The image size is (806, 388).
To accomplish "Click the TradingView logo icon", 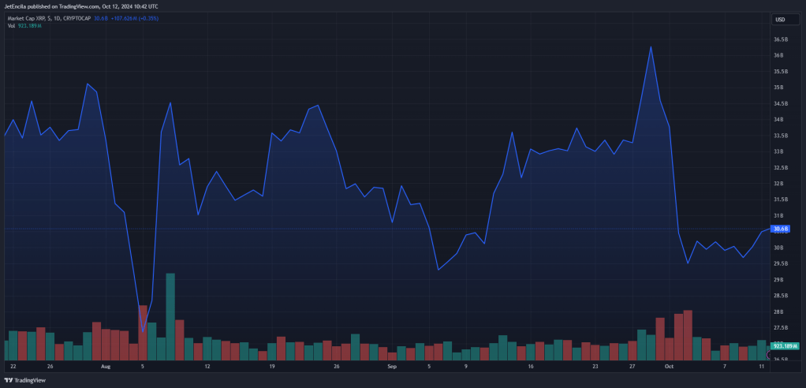I will tap(8, 380).
